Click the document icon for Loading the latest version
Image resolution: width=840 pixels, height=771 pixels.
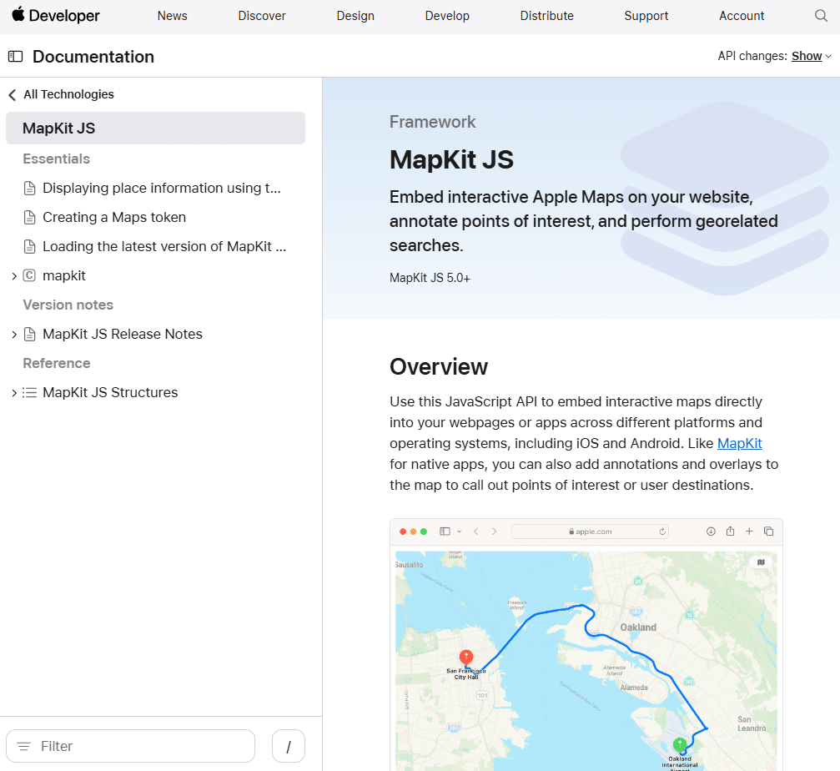tap(30, 246)
